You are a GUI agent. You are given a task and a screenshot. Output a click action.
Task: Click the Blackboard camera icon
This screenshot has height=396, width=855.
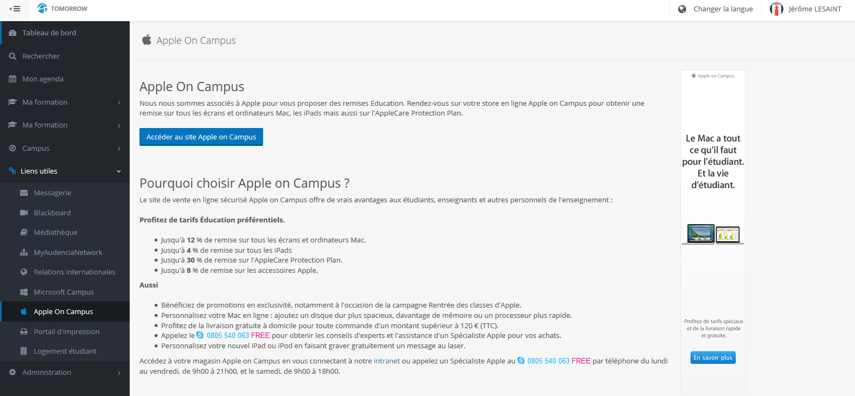click(24, 213)
